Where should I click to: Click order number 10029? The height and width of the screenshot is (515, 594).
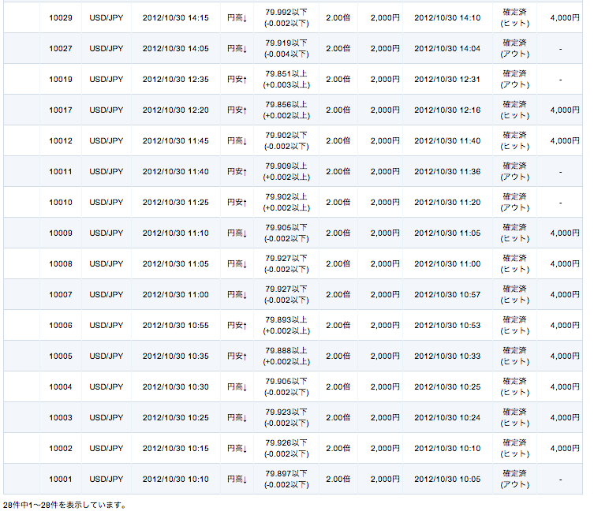click(x=60, y=17)
